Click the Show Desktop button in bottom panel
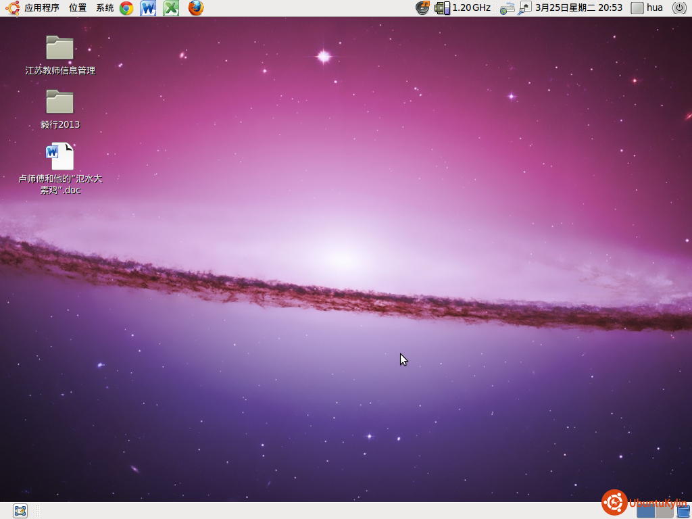This screenshot has height=519, width=692. coord(20,511)
